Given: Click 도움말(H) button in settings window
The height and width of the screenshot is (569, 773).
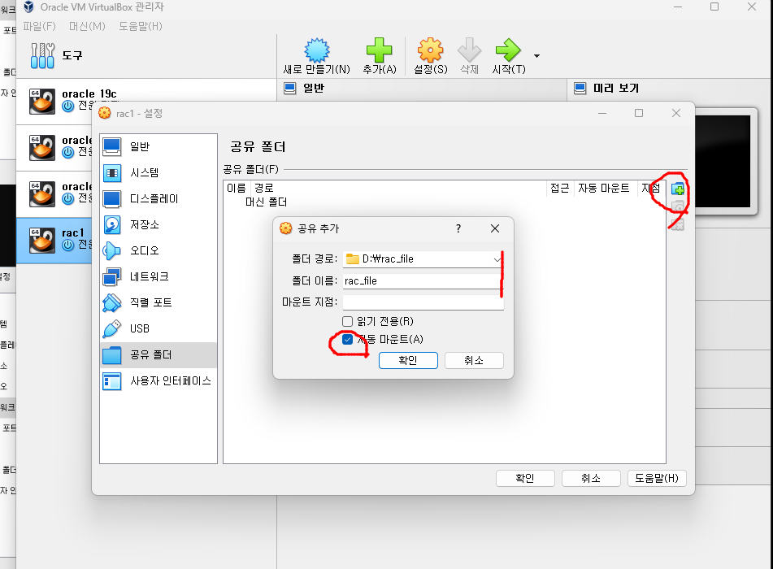Looking at the screenshot, I should (657, 478).
